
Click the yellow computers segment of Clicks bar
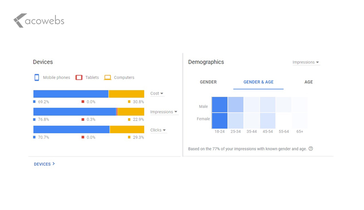[127, 129]
